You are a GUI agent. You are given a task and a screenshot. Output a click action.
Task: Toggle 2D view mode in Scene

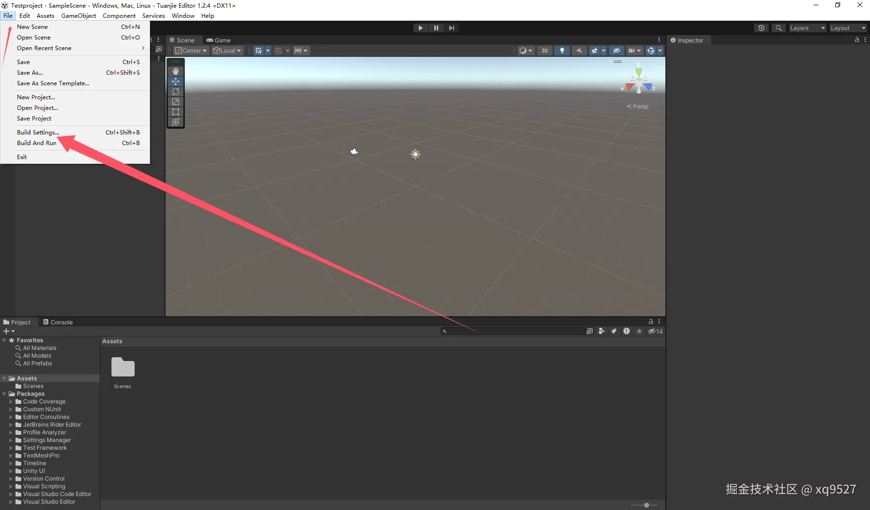pos(545,51)
